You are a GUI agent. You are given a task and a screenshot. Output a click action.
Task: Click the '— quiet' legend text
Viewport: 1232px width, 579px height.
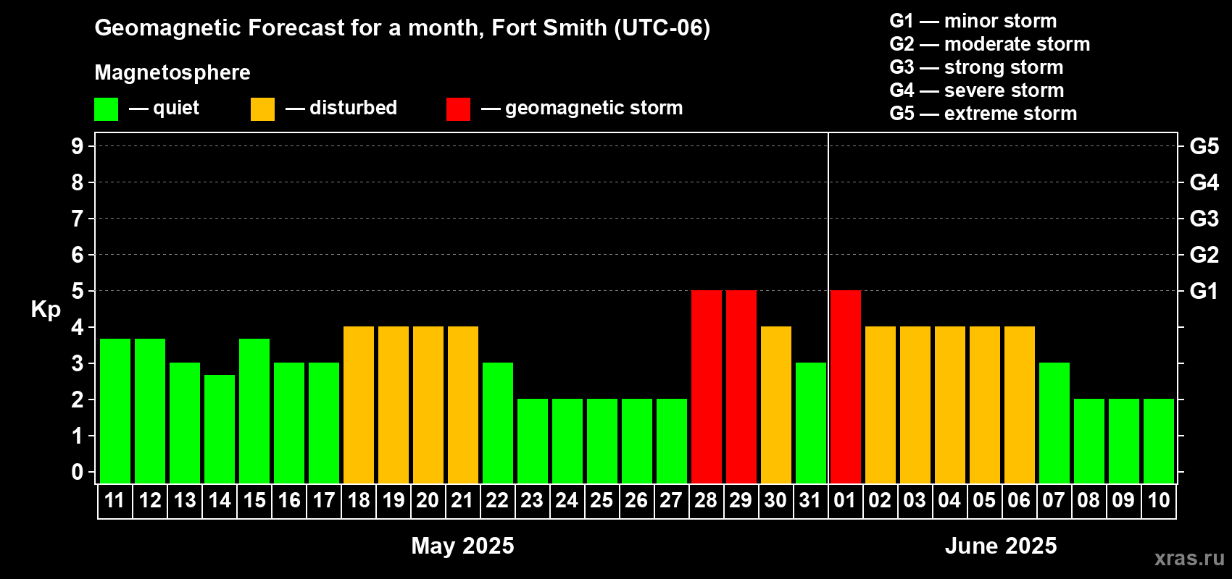(x=164, y=108)
